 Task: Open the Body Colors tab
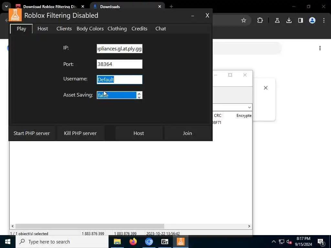point(90,29)
